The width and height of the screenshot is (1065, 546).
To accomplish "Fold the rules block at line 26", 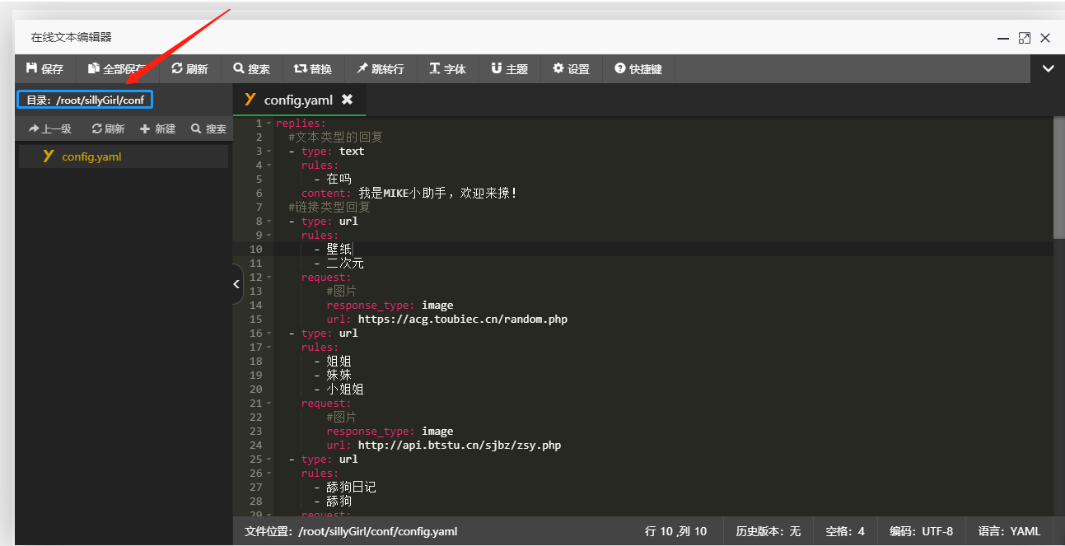I will click(269, 474).
